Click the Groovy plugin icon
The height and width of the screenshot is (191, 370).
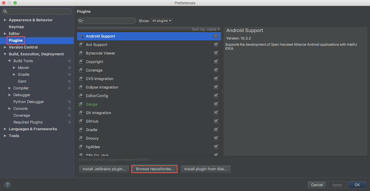pos(81,138)
